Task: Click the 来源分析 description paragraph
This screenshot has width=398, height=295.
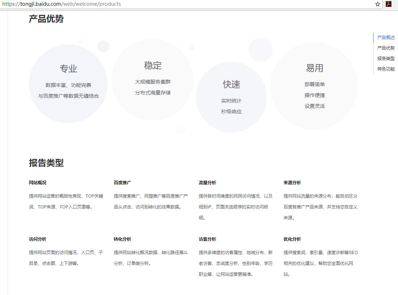Action: [x=321, y=207]
